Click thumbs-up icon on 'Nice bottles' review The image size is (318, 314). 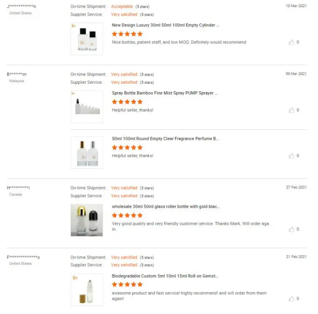(x=292, y=42)
